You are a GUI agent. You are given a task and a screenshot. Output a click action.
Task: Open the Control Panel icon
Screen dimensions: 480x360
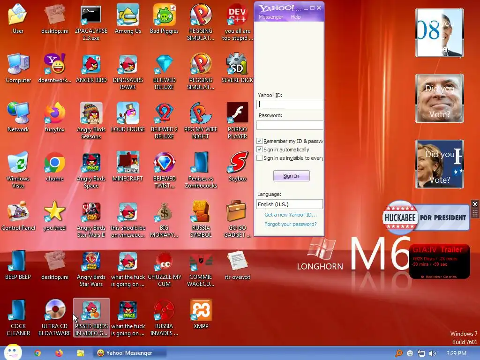(18, 216)
